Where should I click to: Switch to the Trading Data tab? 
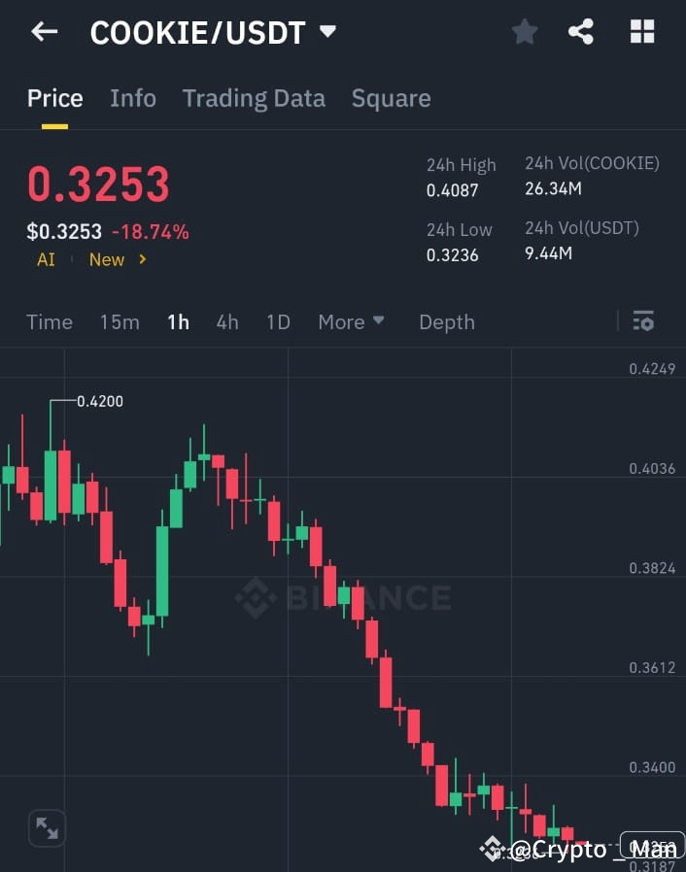(x=254, y=98)
